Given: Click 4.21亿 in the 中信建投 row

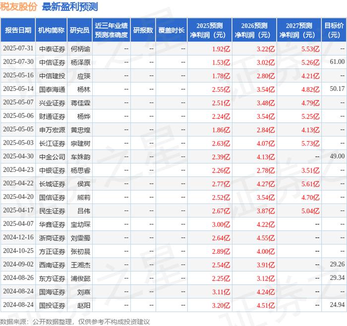Looking at the screenshot, I should 310,76.
